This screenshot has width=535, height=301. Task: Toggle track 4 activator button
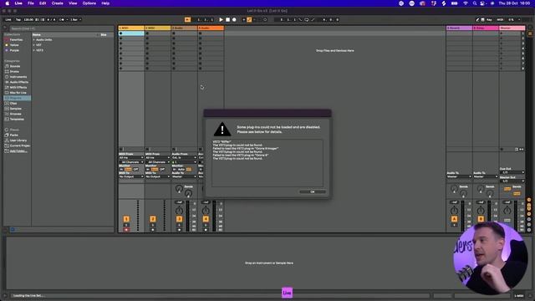(x=206, y=219)
